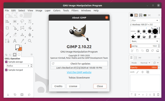Select the Color Picker eyedropper tool
165x101 pixels.
[x=22, y=41]
